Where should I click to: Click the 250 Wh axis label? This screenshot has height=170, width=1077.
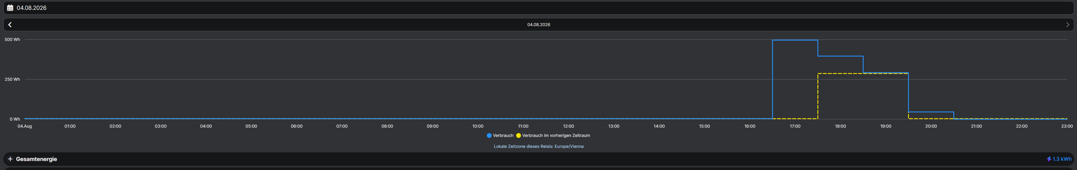click(13, 79)
